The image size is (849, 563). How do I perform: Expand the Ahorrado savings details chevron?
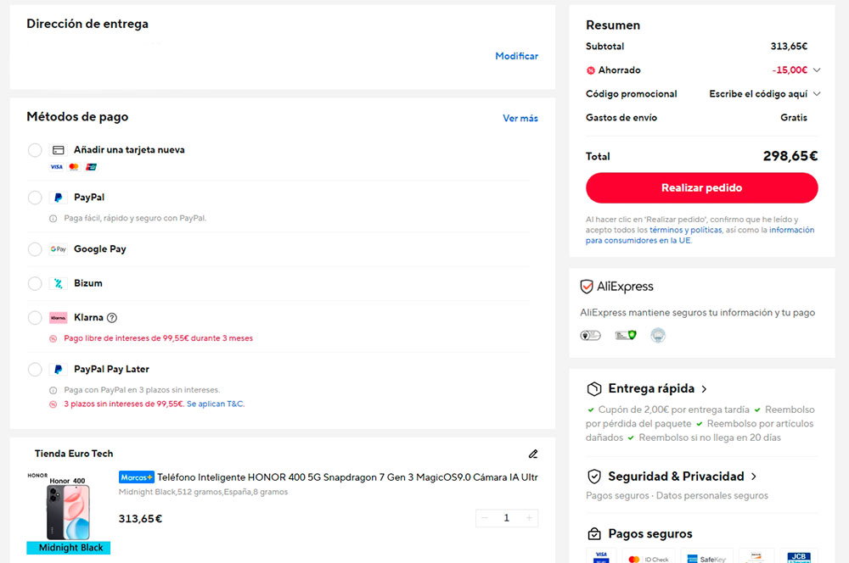pyautogui.click(x=817, y=70)
